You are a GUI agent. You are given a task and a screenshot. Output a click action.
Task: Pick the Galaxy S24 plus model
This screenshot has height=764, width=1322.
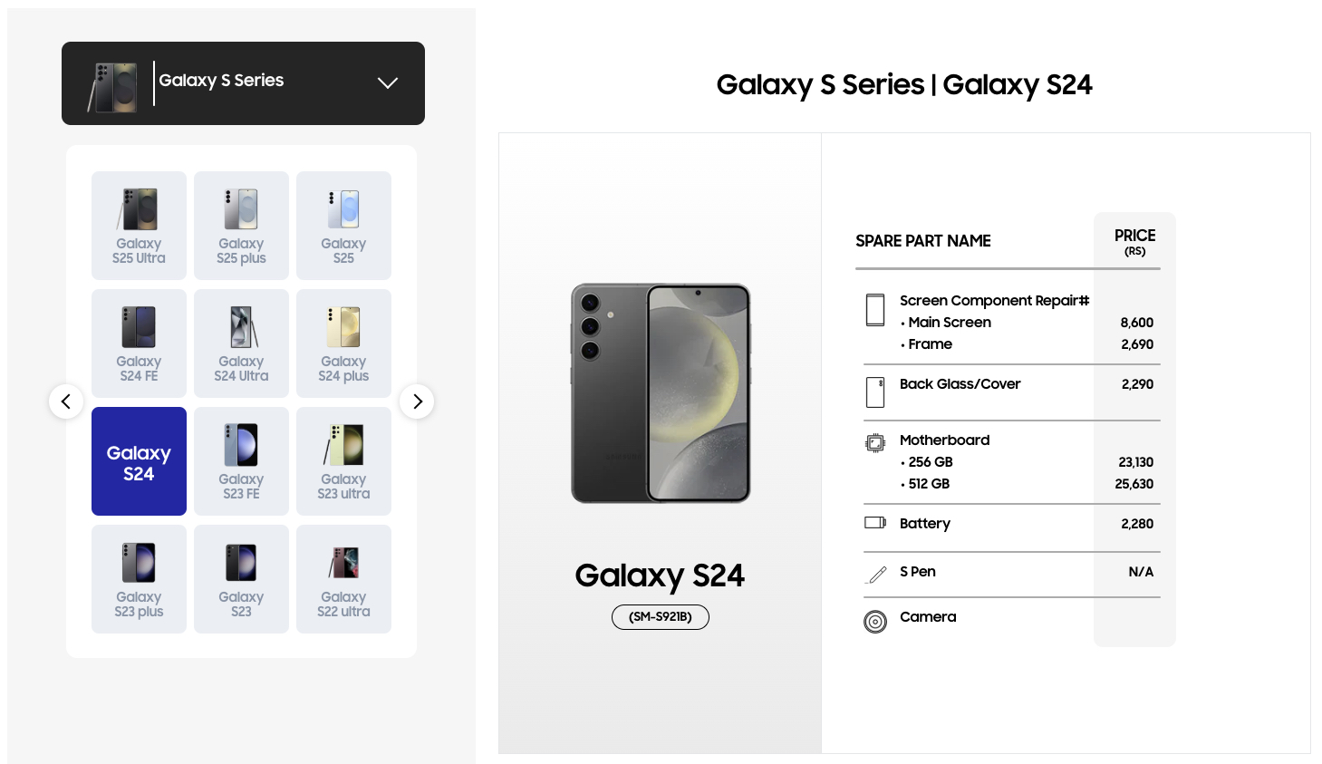(343, 343)
